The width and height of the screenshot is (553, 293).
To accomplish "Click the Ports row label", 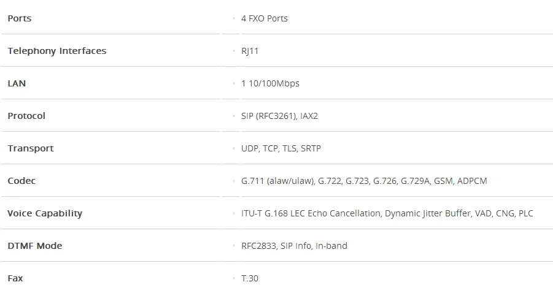I will [x=20, y=18].
